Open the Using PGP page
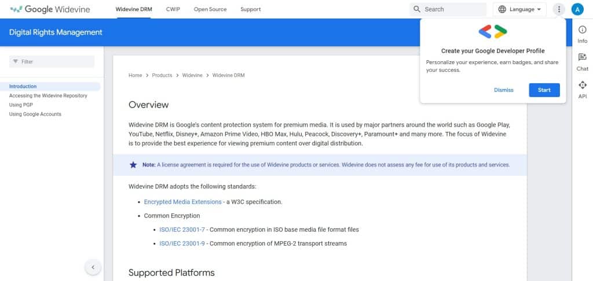593x281 pixels. point(21,105)
